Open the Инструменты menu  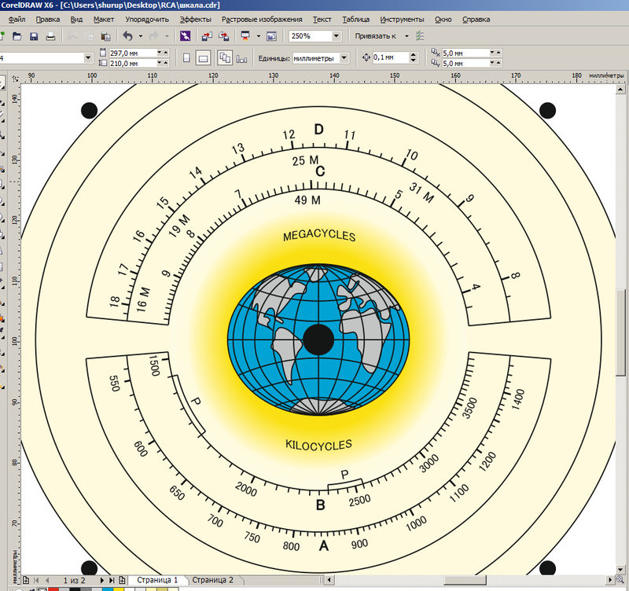click(402, 19)
